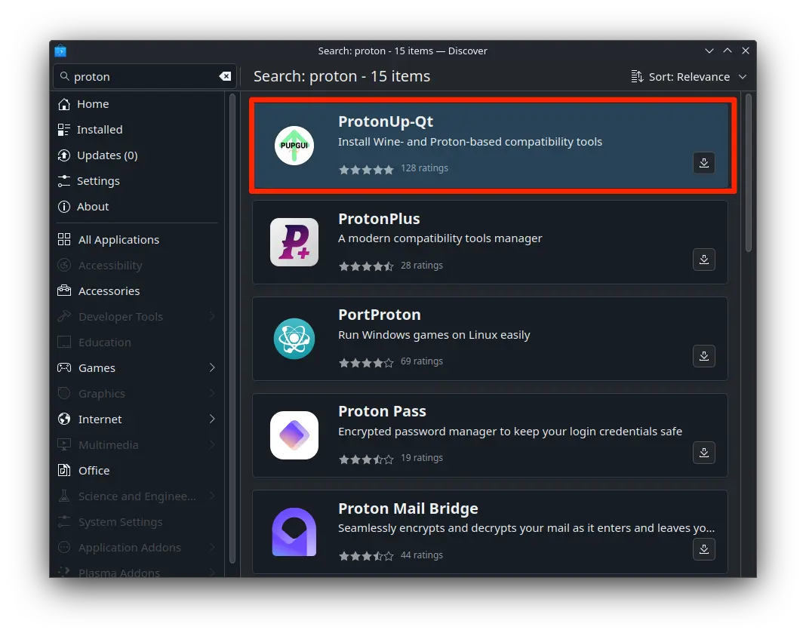The width and height of the screenshot is (806, 636).
Task: Install Proton Pass with its download button
Action: 704,453
